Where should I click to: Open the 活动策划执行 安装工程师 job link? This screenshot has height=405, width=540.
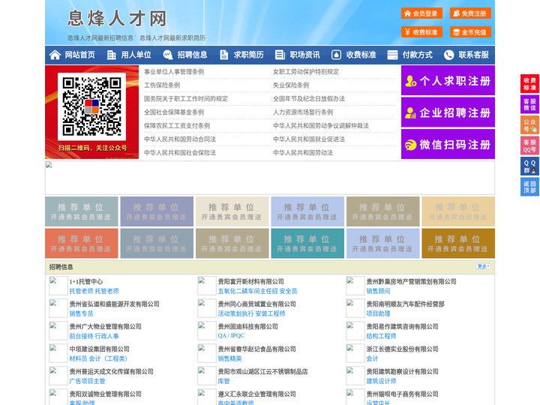click(x=252, y=313)
